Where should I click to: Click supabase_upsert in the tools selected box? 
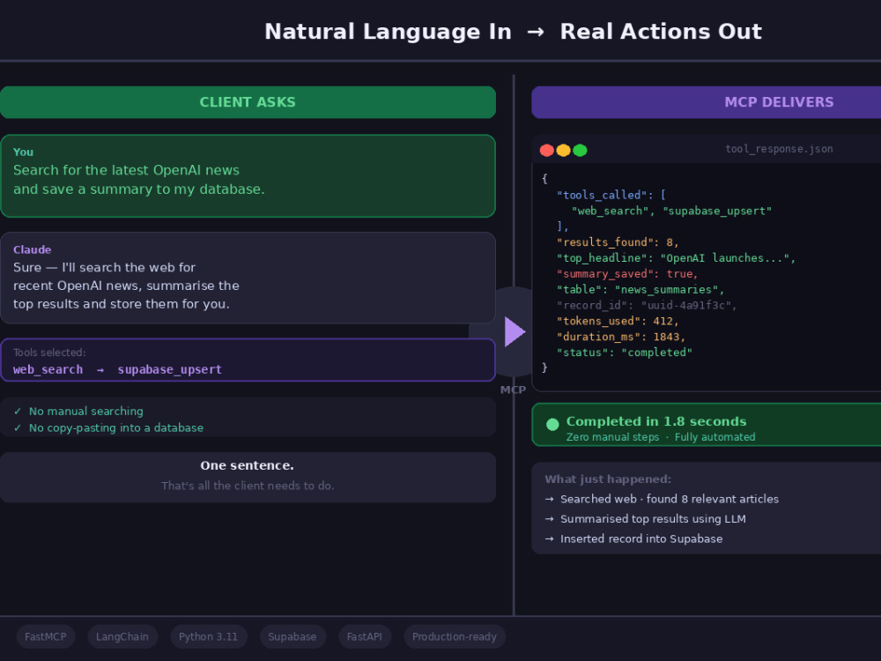pos(170,370)
